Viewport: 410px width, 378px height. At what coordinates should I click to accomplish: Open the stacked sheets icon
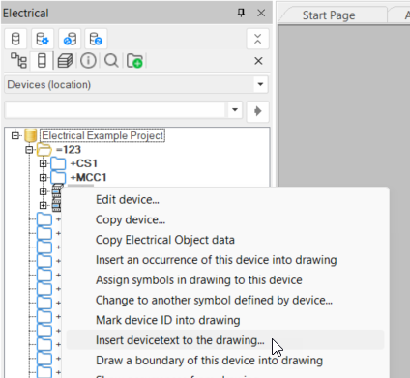pos(65,60)
